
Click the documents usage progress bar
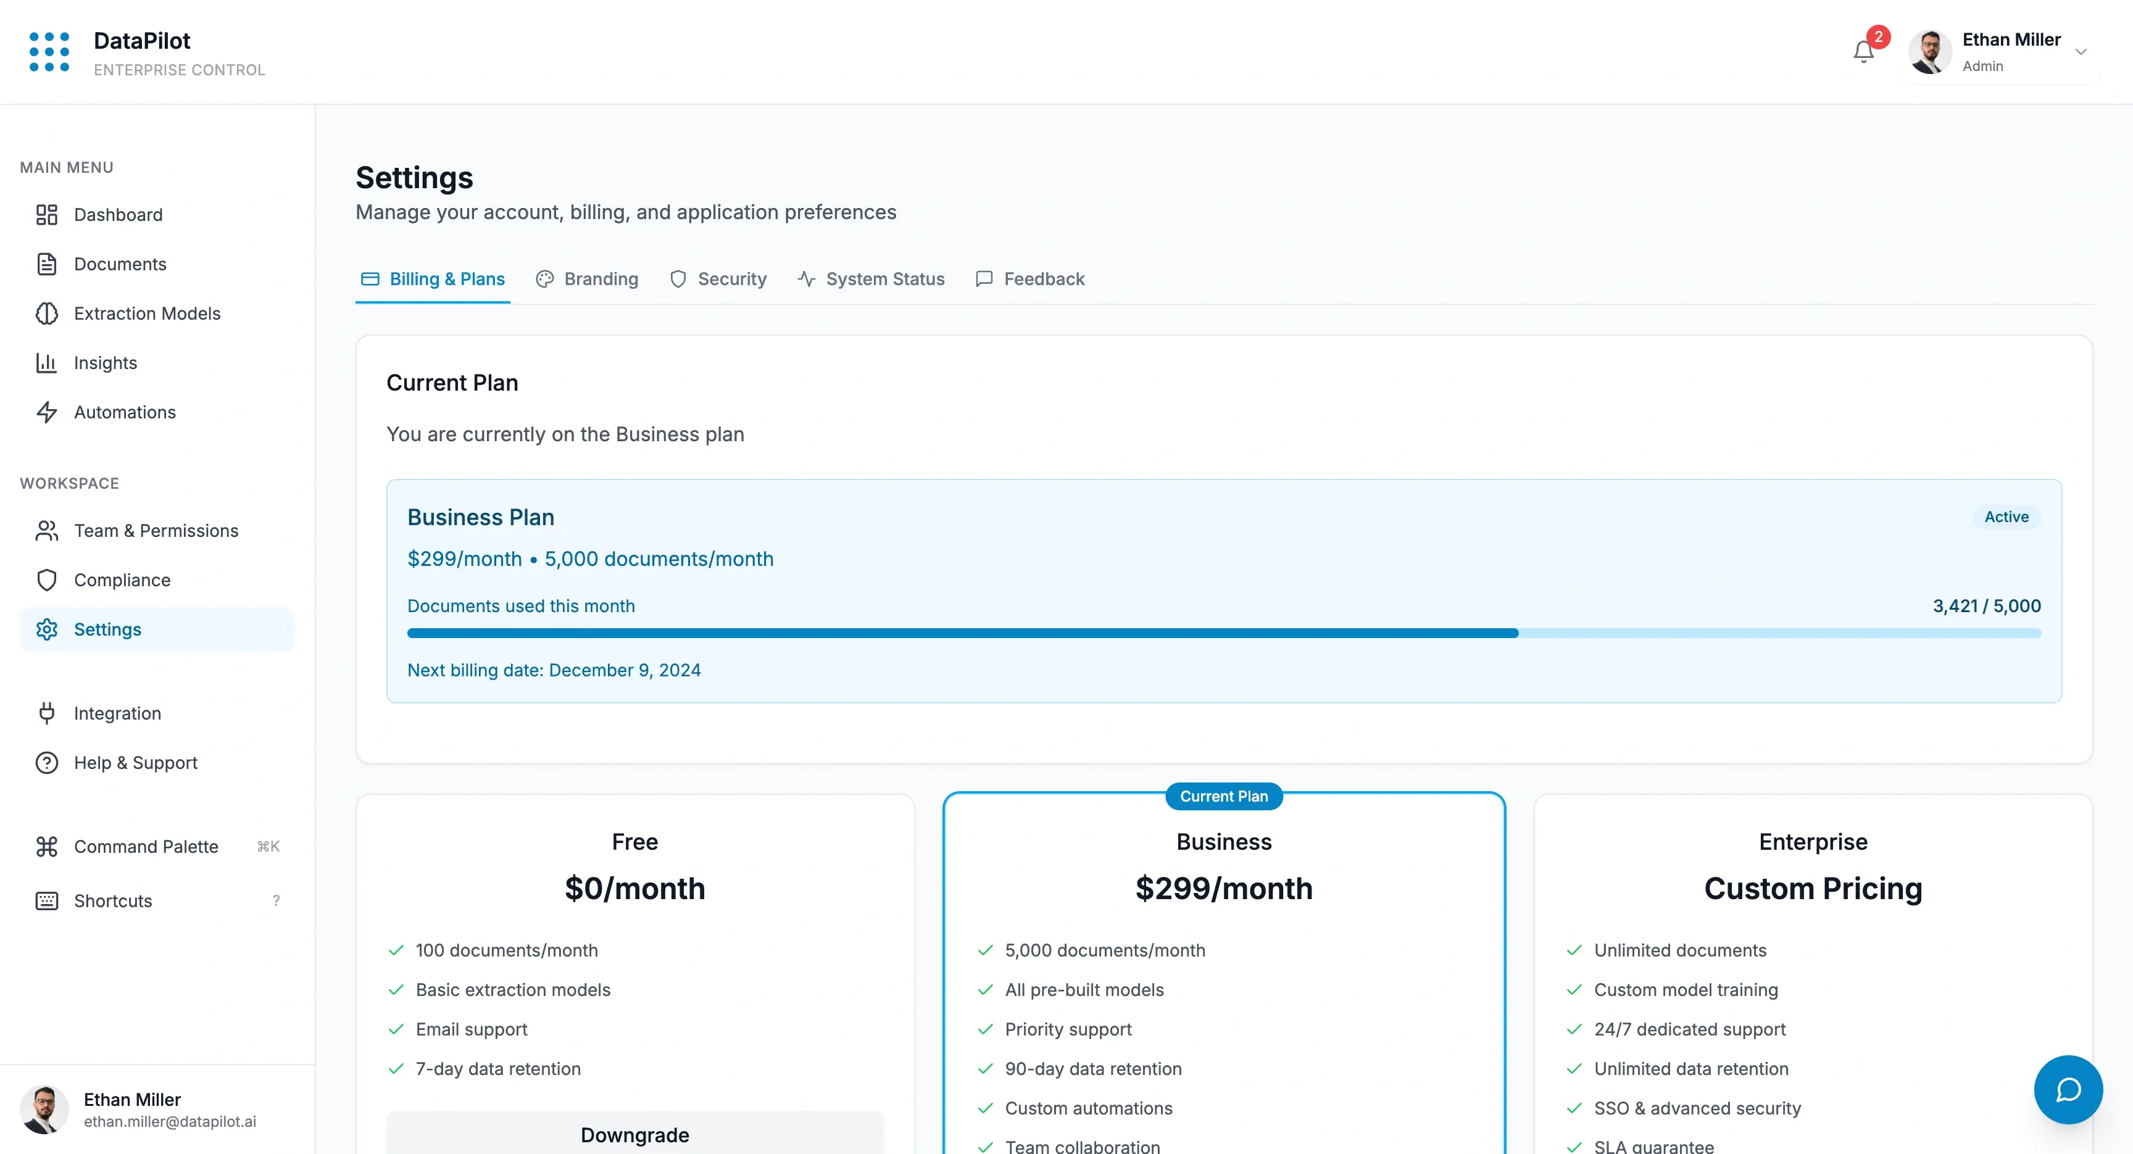point(1223,633)
